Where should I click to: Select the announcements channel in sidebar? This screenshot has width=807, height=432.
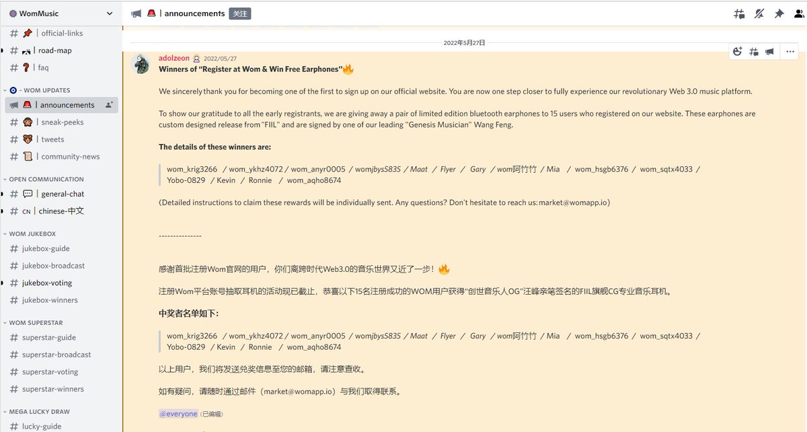(62, 105)
